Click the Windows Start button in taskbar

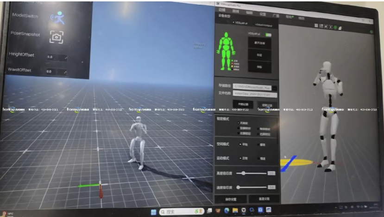point(152,211)
